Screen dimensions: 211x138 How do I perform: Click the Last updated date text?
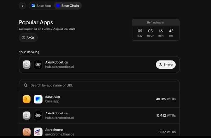(x=47, y=29)
